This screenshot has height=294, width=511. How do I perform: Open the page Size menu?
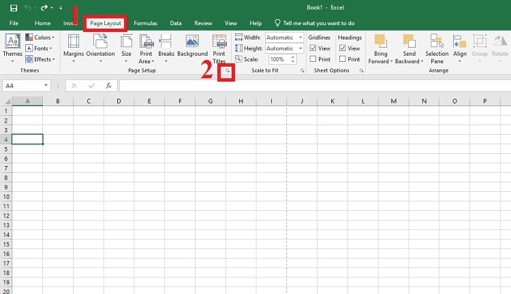click(126, 48)
